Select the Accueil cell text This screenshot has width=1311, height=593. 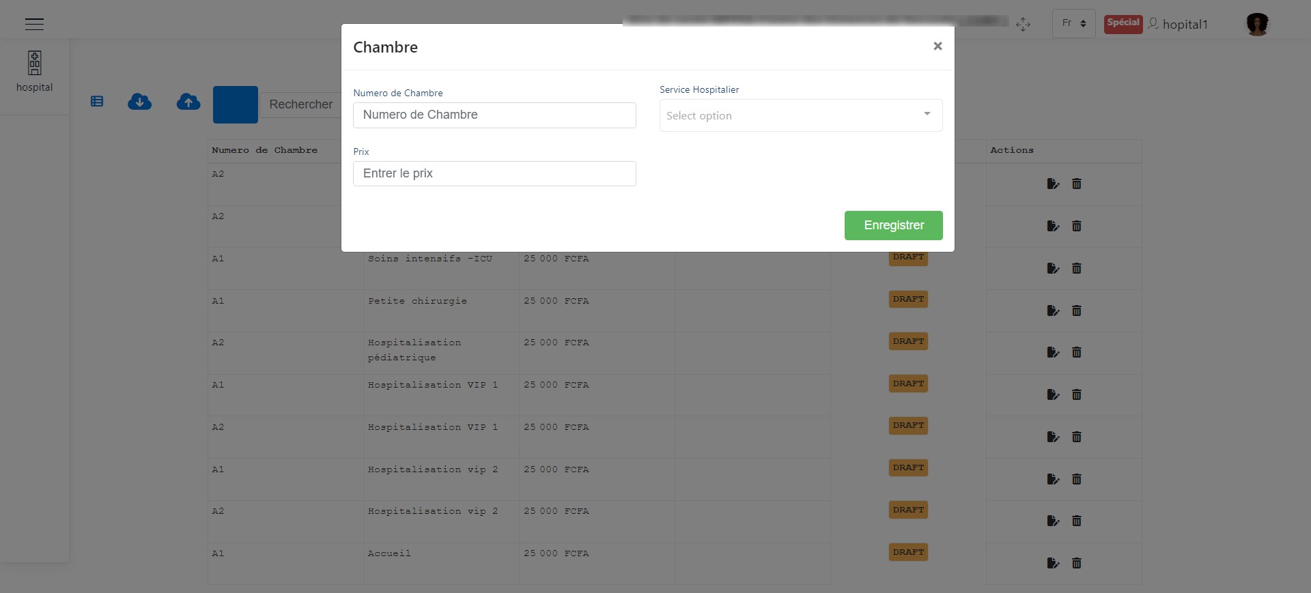(389, 553)
